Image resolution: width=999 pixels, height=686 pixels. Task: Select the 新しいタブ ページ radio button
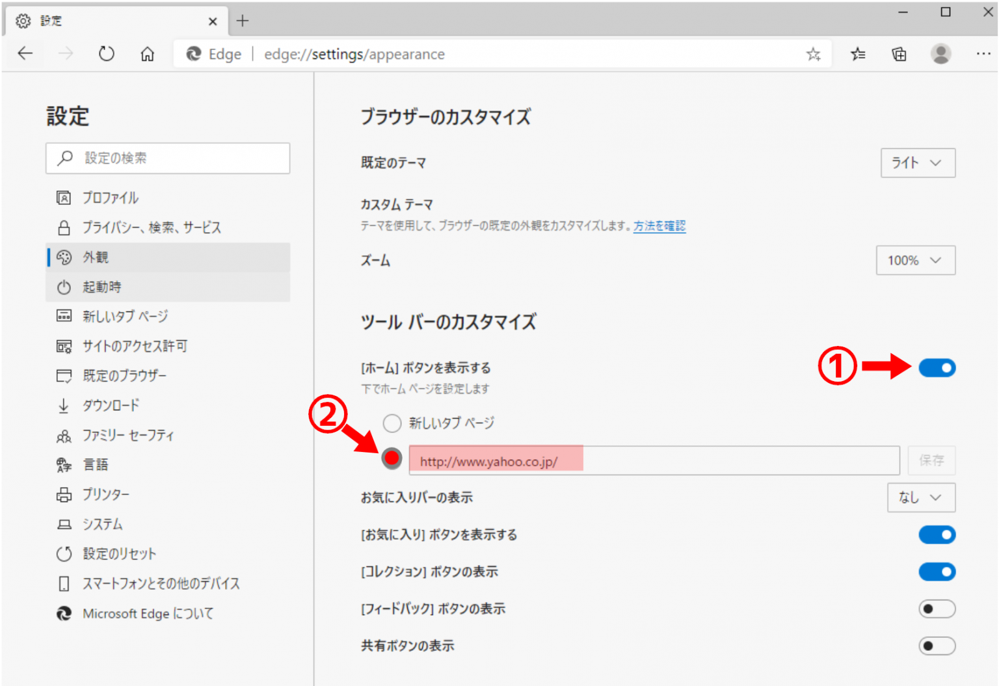click(392, 423)
